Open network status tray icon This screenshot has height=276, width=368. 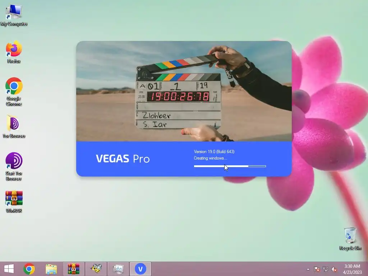click(326, 269)
